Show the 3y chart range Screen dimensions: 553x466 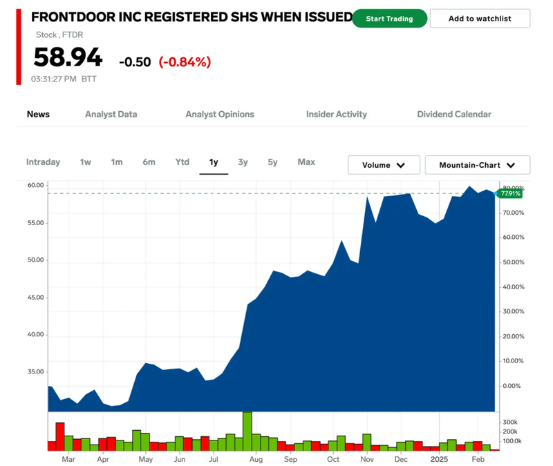243,162
